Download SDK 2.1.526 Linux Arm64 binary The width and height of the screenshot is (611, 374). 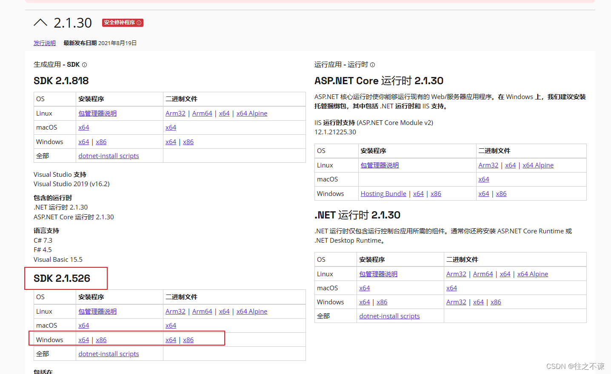click(x=202, y=312)
